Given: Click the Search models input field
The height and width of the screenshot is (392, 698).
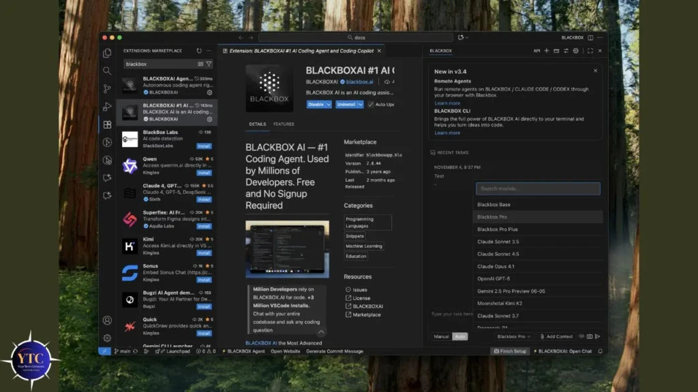Looking at the screenshot, I should [x=538, y=189].
